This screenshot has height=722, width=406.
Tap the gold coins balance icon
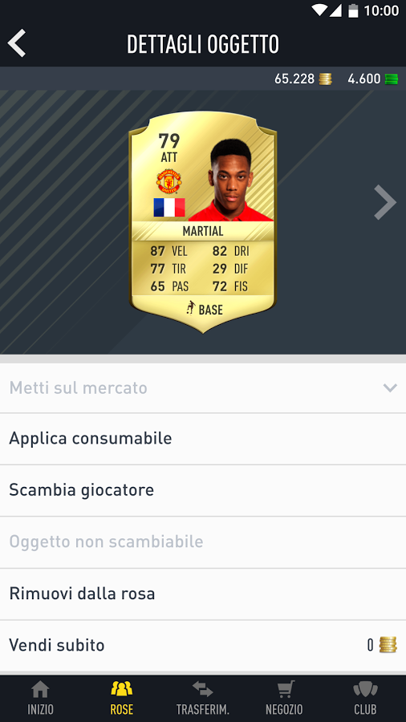[326, 79]
